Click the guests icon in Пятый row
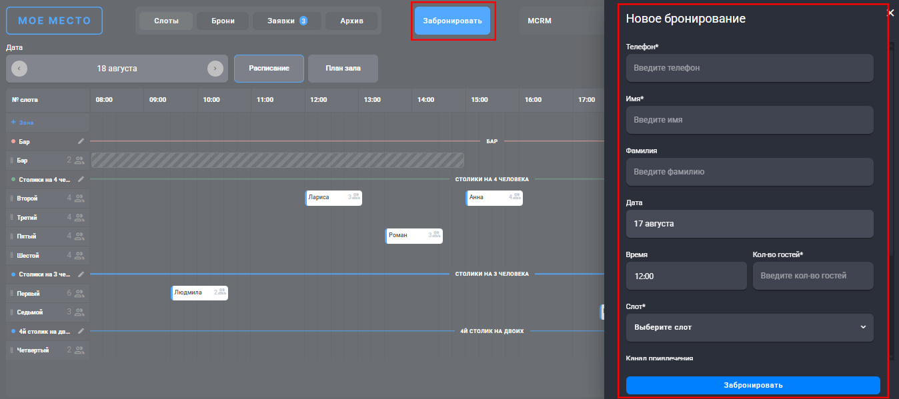The height and width of the screenshot is (399, 899). point(80,236)
